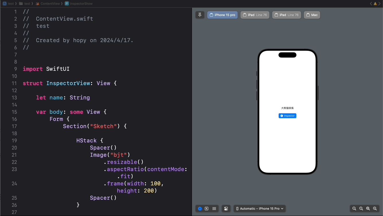Click line number 11 in the gutter
Image resolution: width=383 pixels, height=216 pixels.
coord(14,83)
